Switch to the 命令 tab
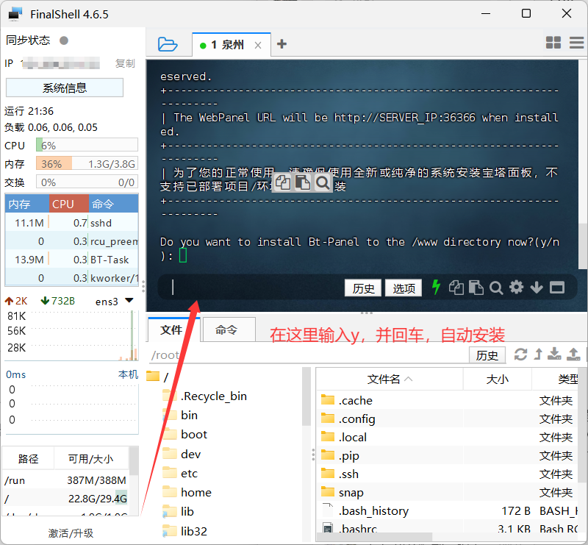This screenshot has width=588, height=545. [226, 330]
